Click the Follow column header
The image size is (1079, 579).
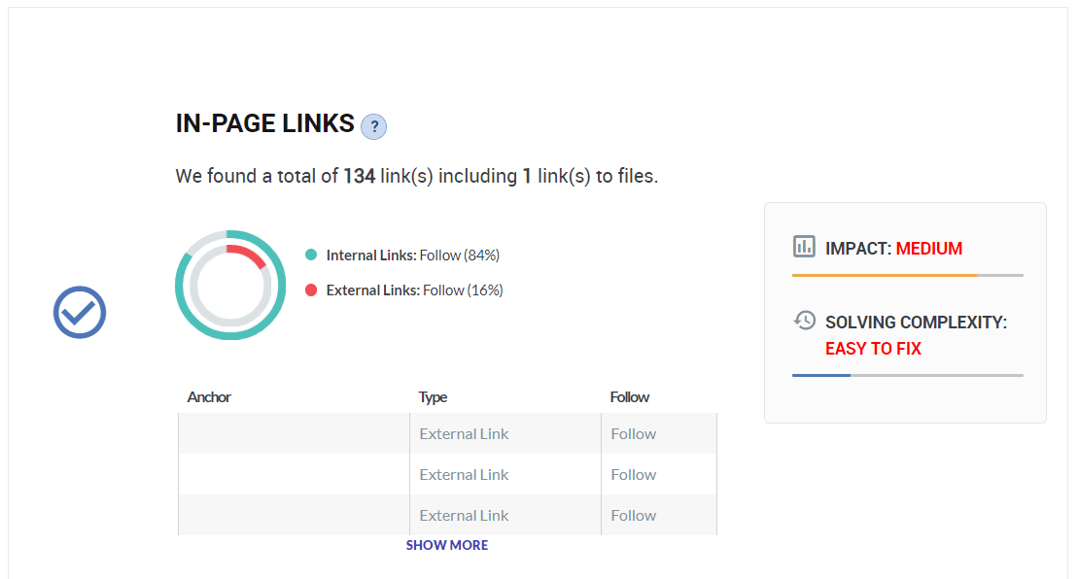[630, 397]
